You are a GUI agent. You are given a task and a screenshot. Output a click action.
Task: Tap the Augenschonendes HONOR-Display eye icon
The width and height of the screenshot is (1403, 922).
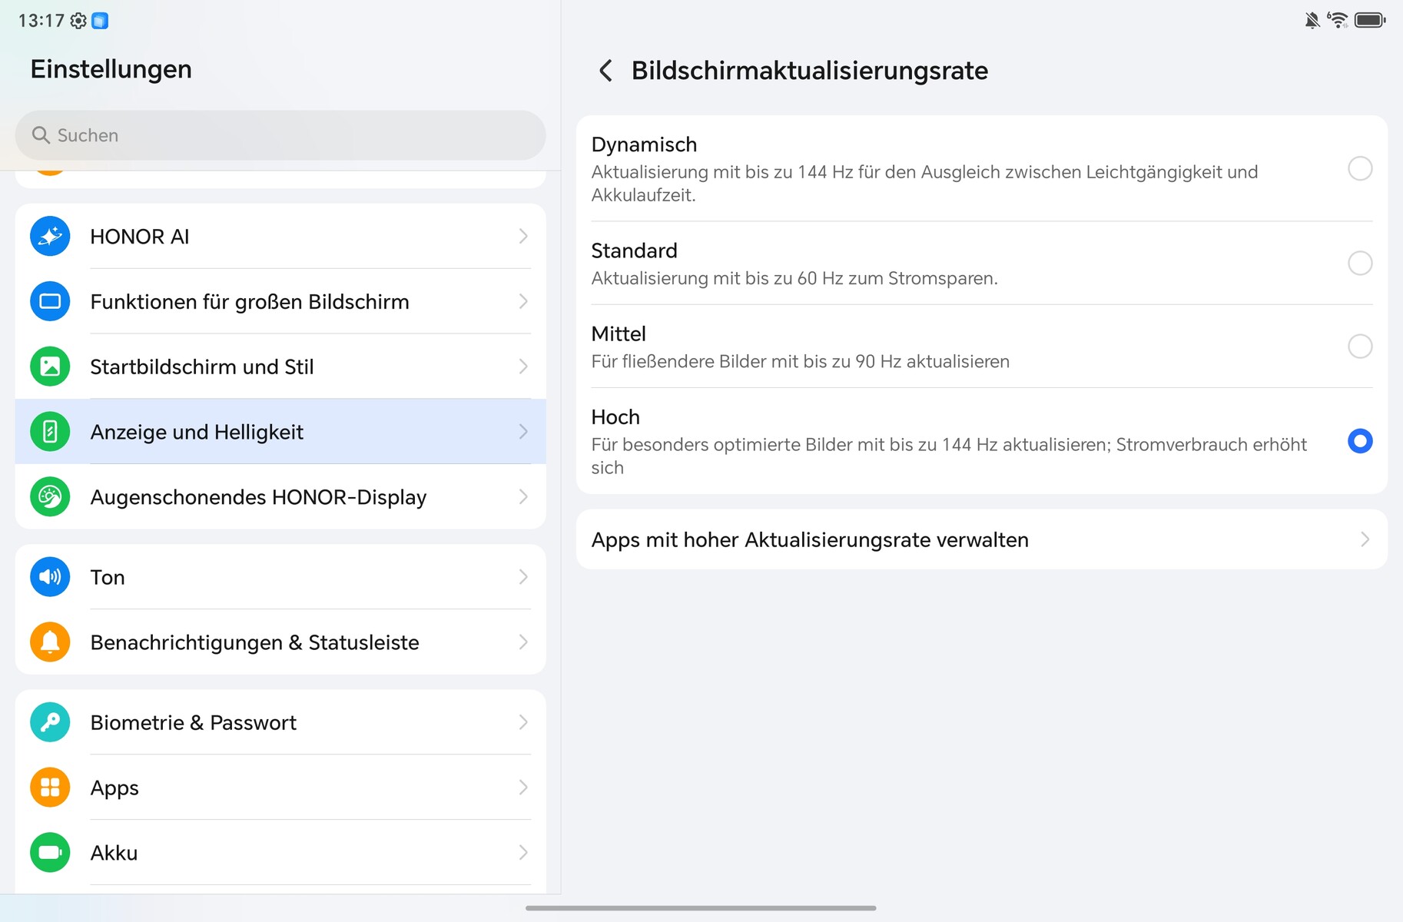[50, 497]
